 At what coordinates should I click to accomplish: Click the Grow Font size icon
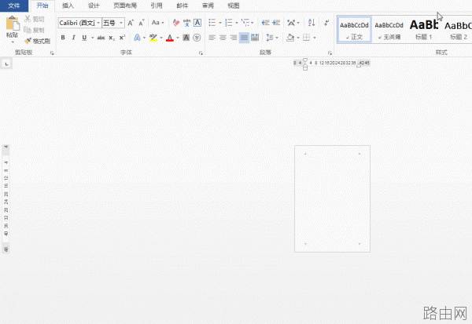click(131, 23)
